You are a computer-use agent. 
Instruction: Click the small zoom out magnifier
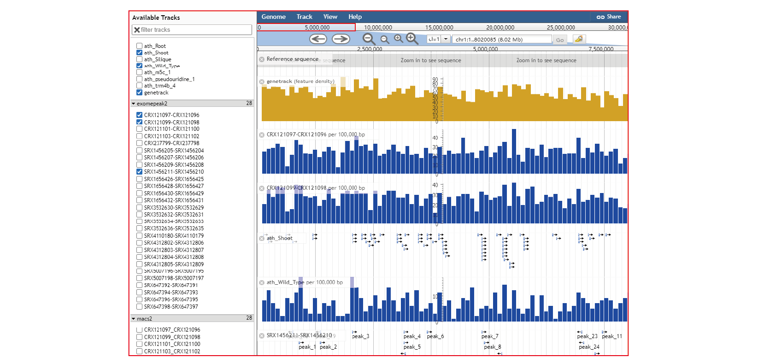(x=385, y=40)
